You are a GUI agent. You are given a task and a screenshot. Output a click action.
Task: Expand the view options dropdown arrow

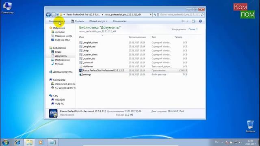pos(187,21)
